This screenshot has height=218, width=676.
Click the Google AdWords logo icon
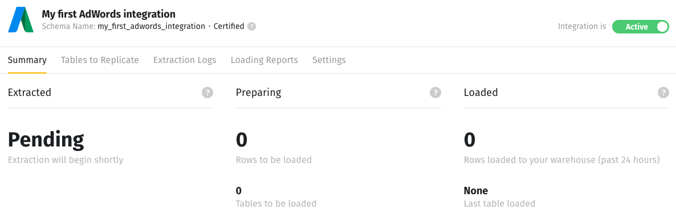pos(21,20)
